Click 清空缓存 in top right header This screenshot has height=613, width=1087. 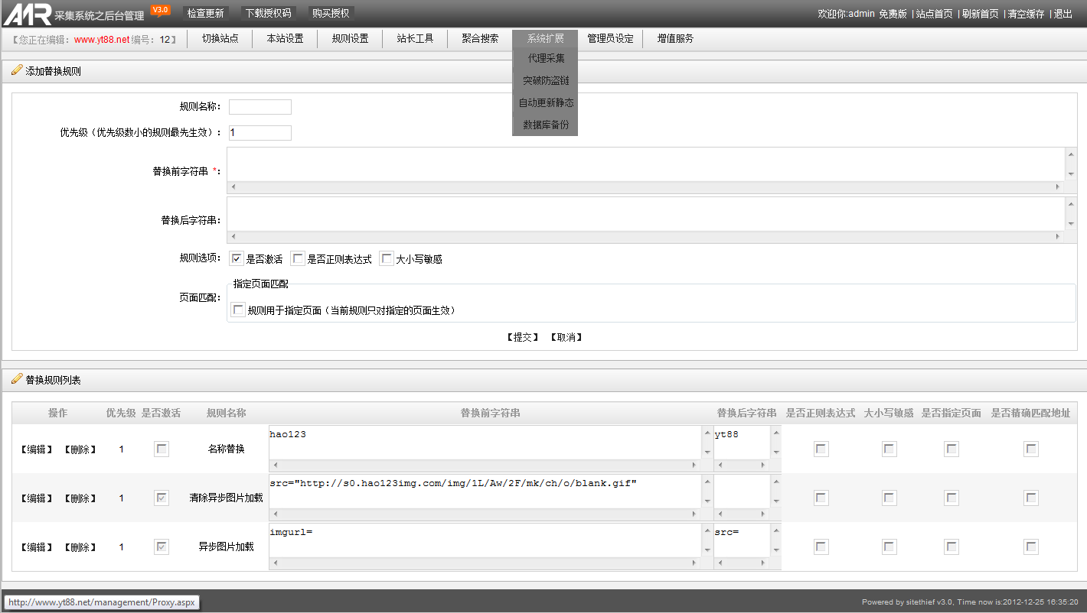1026,14
